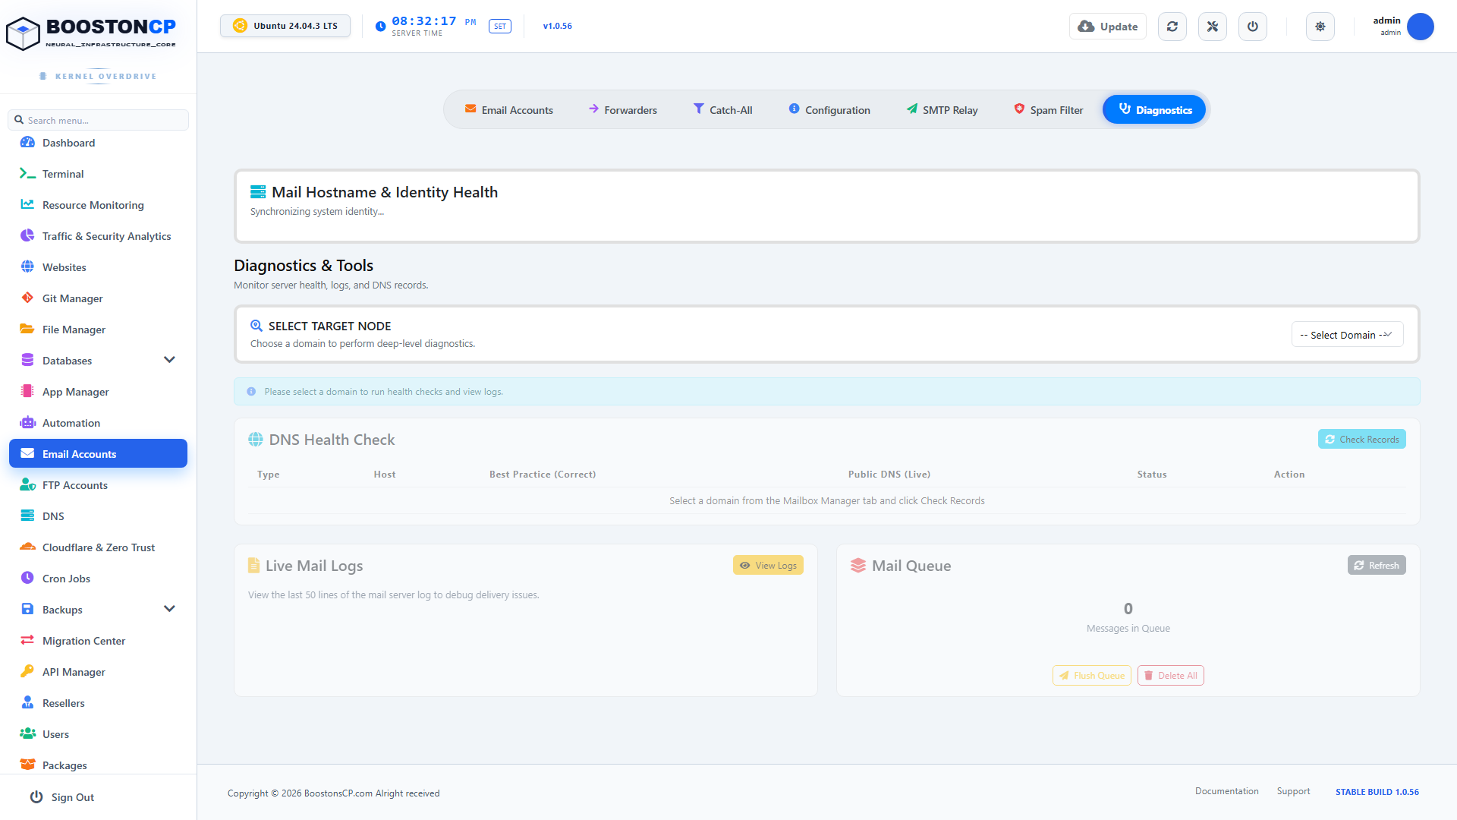The height and width of the screenshot is (820, 1457).
Task: Open the Support footer link
Action: [1293, 791]
